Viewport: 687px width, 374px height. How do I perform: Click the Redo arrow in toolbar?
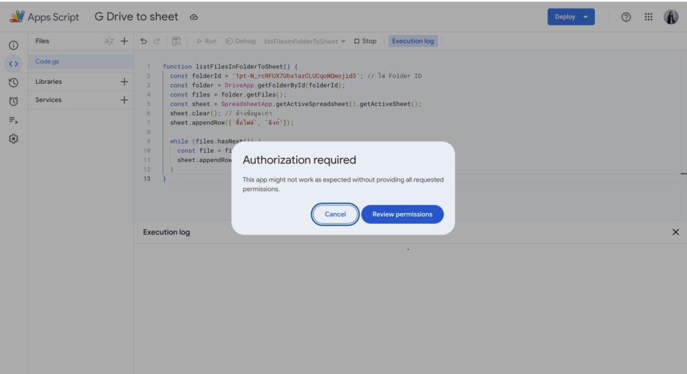tap(156, 41)
